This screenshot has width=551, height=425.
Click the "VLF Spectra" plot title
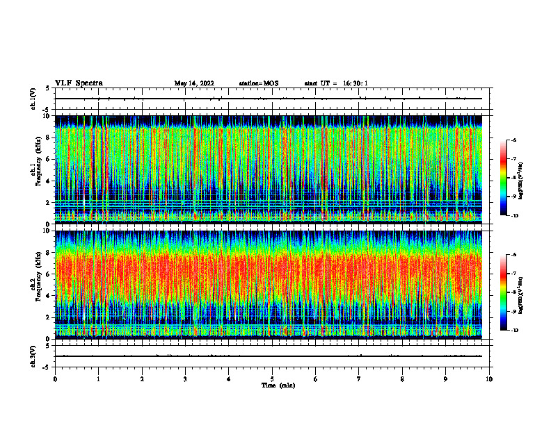coord(79,83)
